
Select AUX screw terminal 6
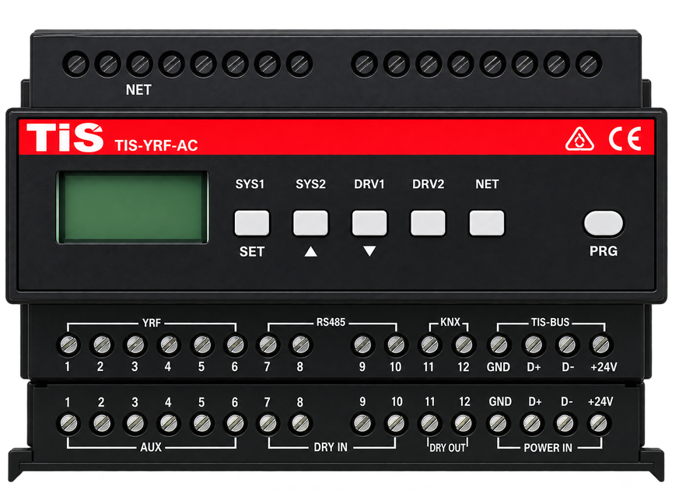(235, 423)
